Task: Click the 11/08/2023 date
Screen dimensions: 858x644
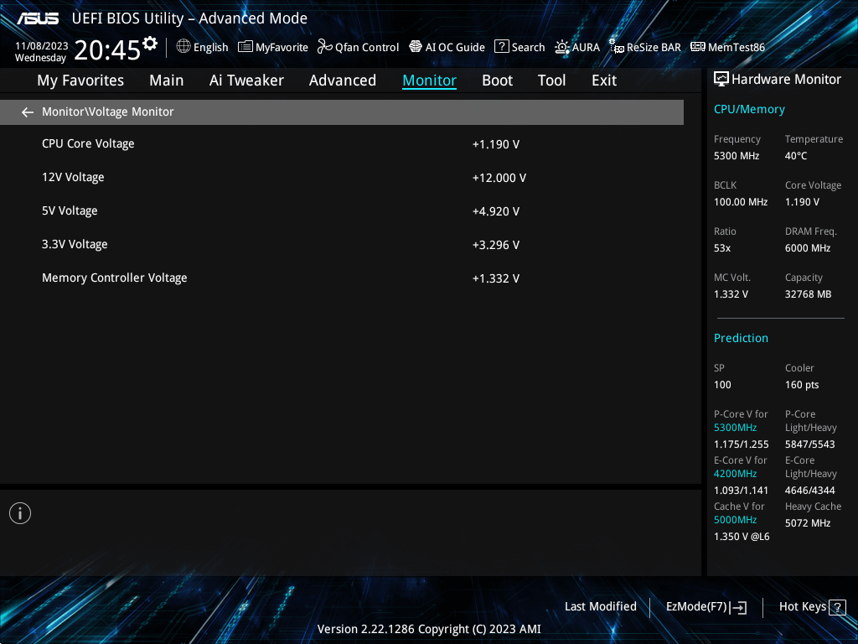Action: click(x=42, y=46)
